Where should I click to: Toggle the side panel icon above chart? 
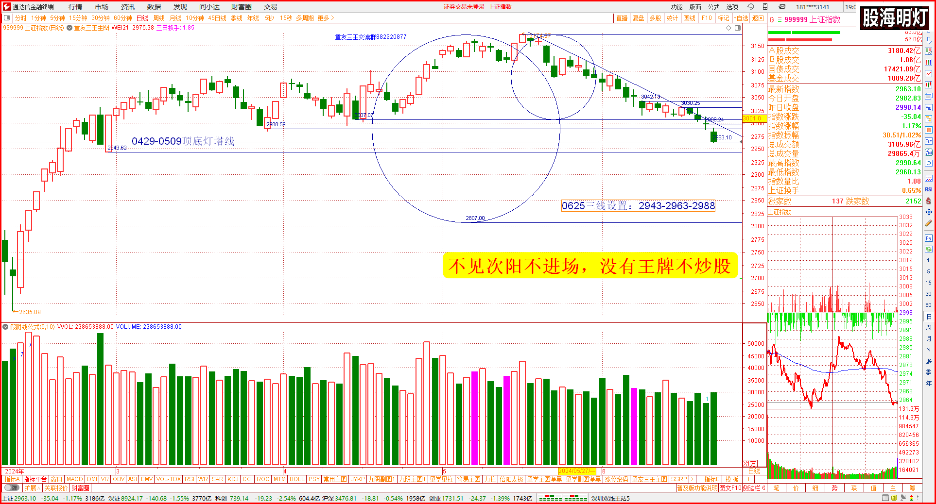[x=738, y=28]
